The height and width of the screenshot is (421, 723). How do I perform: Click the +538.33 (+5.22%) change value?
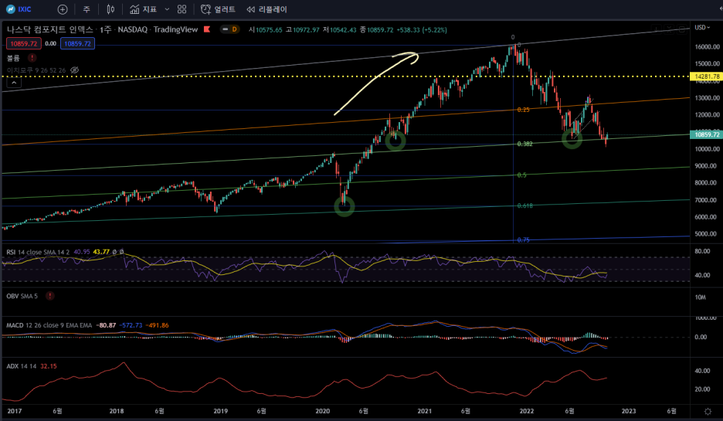coord(422,30)
